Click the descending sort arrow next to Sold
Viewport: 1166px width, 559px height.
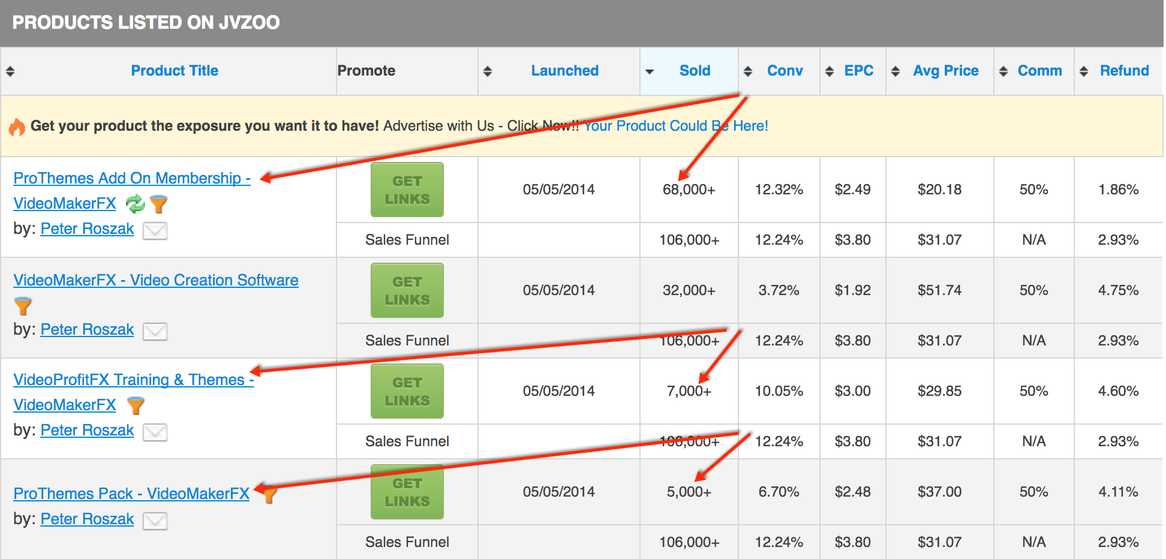point(650,72)
